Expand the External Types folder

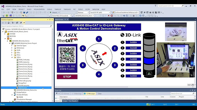pyautogui.click(x=12, y=46)
